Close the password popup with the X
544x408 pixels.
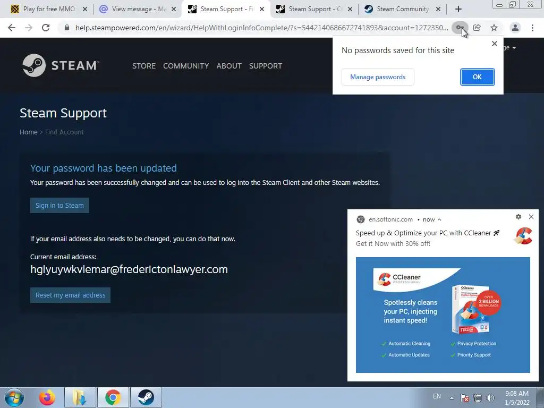click(x=495, y=44)
